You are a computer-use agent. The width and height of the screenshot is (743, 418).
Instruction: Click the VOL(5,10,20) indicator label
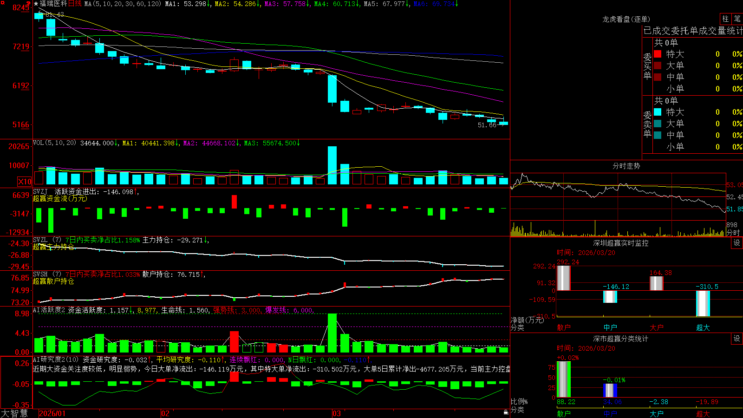54,143
